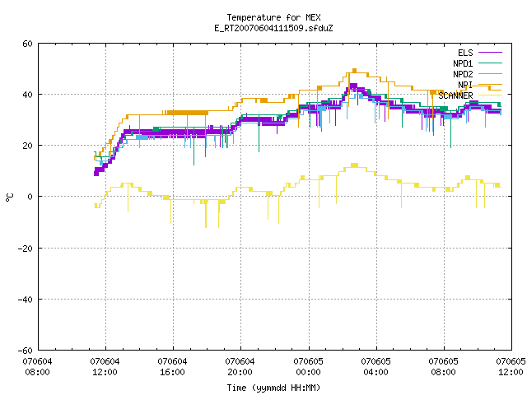Click the x-axis label 070605 12:00

pos(511,367)
